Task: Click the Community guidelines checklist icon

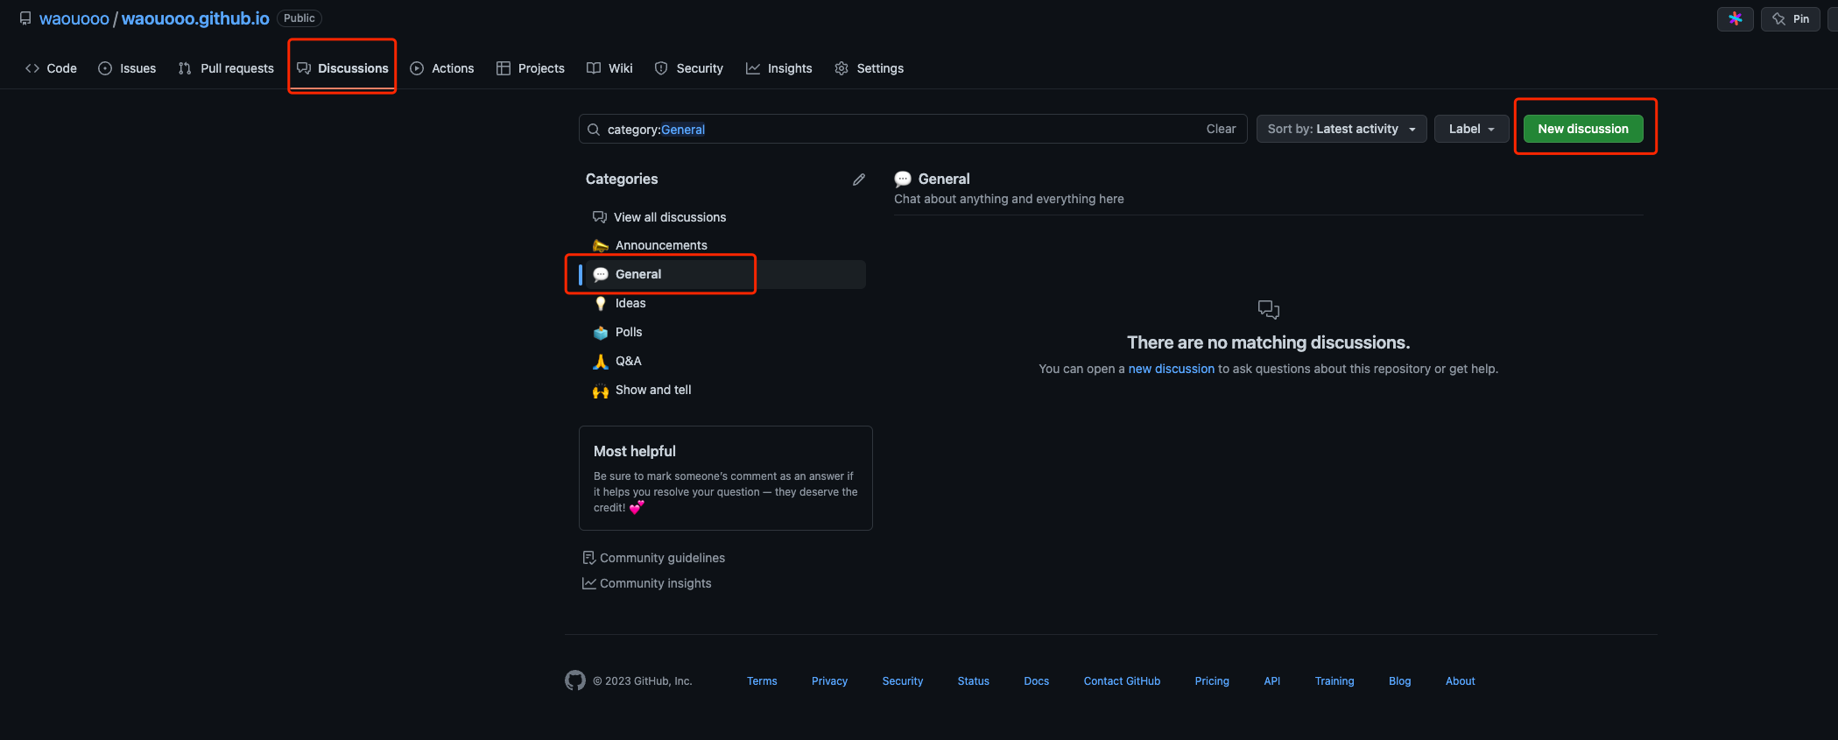Action: [589, 558]
